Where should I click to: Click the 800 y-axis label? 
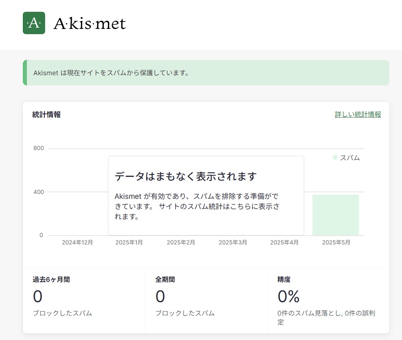[x=38, y=148]
